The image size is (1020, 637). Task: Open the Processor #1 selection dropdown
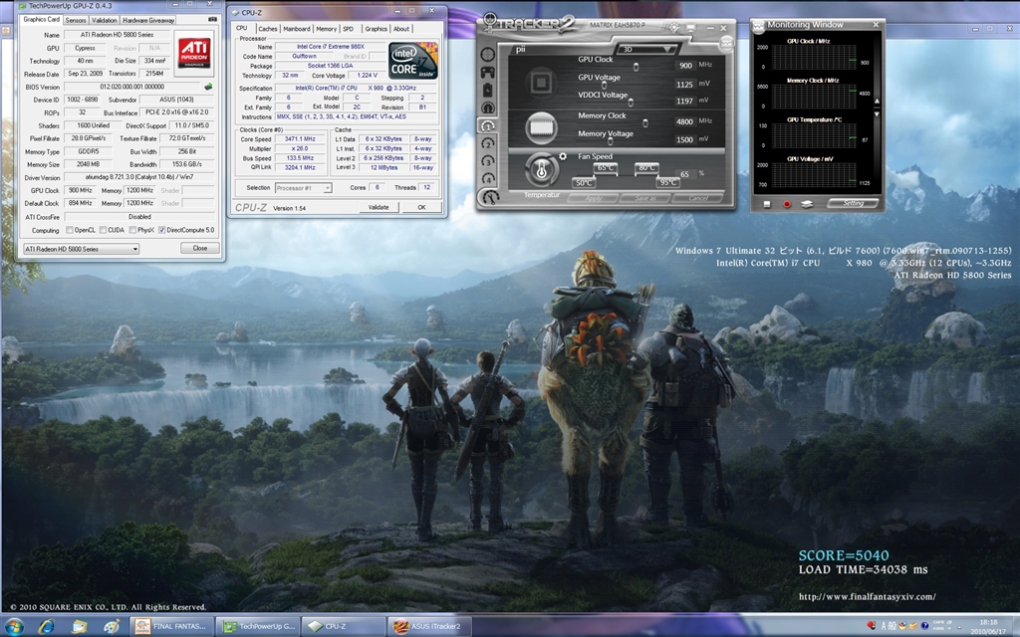[303, 187]
